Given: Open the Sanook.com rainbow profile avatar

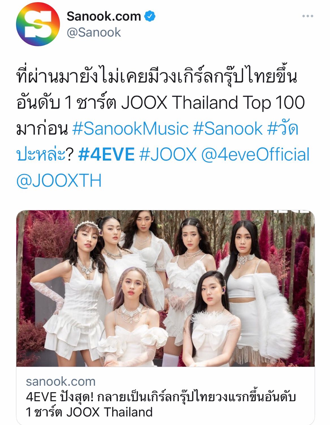Looking at the screenshot, I should [x=38, y=24].
